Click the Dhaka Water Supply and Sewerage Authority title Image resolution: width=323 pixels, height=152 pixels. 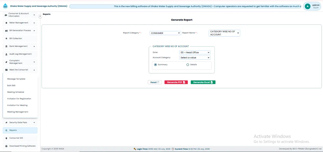(39, 6)
